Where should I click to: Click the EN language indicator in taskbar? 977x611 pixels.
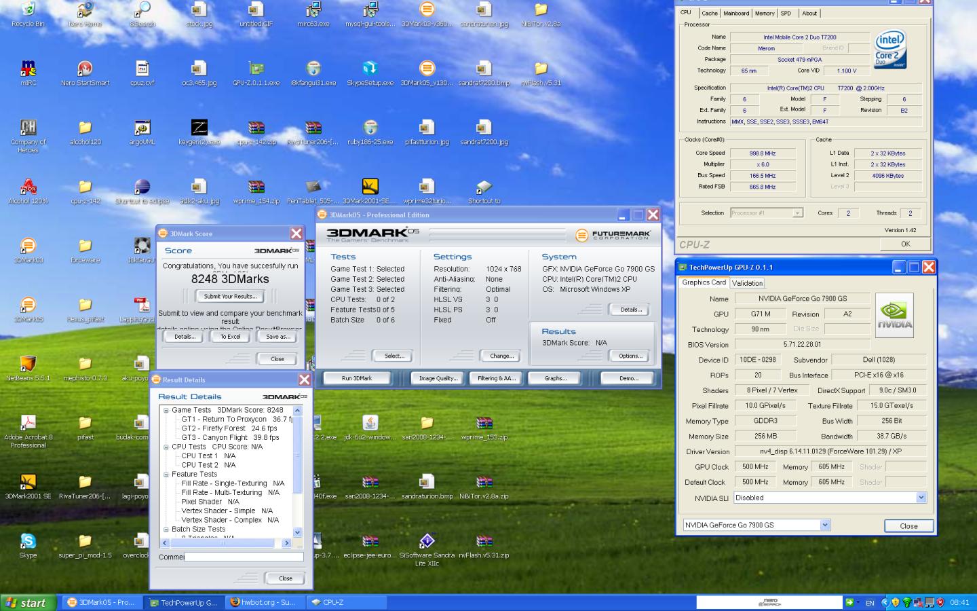[870, 603]
